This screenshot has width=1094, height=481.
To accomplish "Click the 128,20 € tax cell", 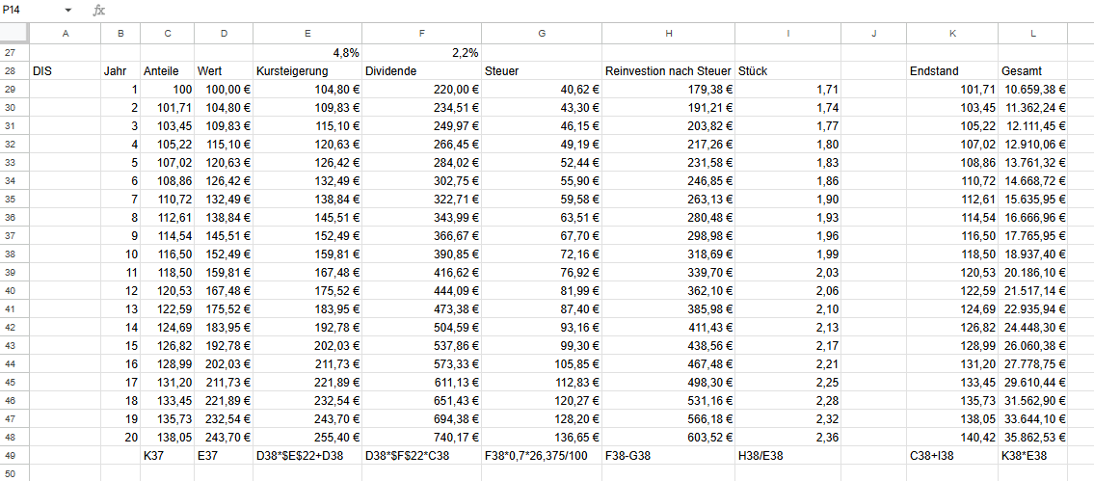I will pos(542,418).
